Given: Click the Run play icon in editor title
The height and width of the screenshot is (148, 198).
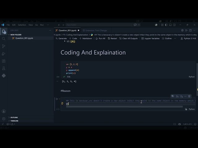Looking at the screenshot, I should pos(186,30).
